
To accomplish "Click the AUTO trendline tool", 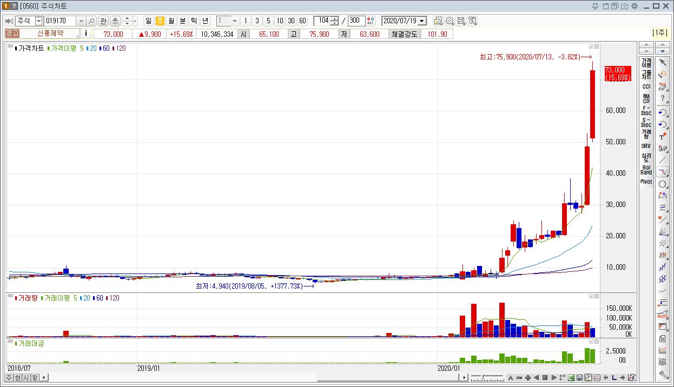I will click(663, 314).
